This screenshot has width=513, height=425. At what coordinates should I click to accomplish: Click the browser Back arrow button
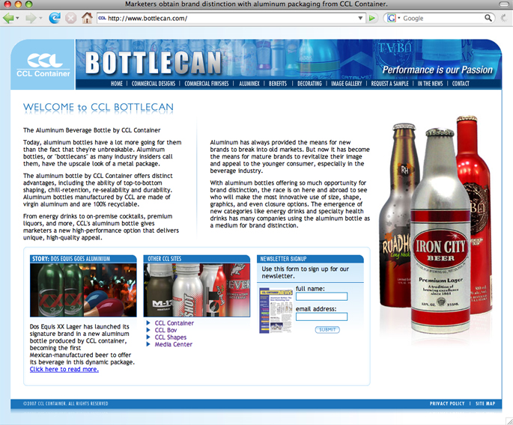click(7, 18)
